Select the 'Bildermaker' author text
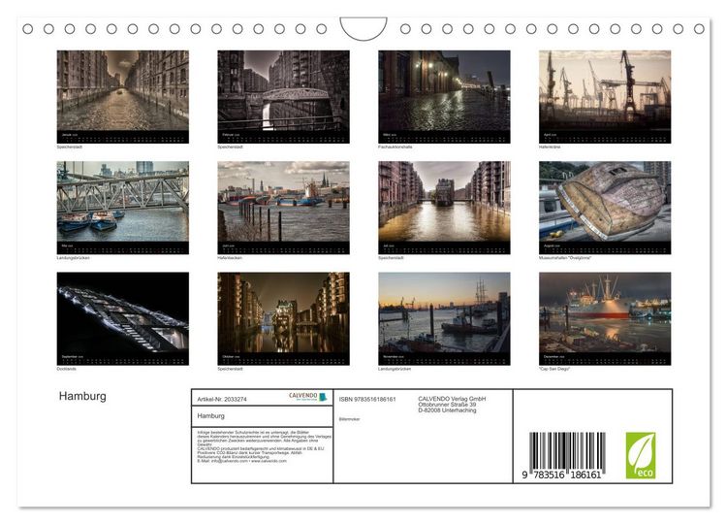Screen dimensions: 727x524 pyautogui.click(x=349, y=419)
